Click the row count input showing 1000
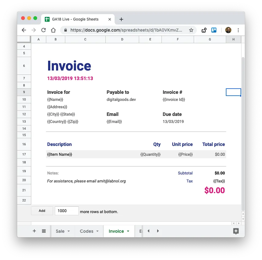 tap(66, 211)
